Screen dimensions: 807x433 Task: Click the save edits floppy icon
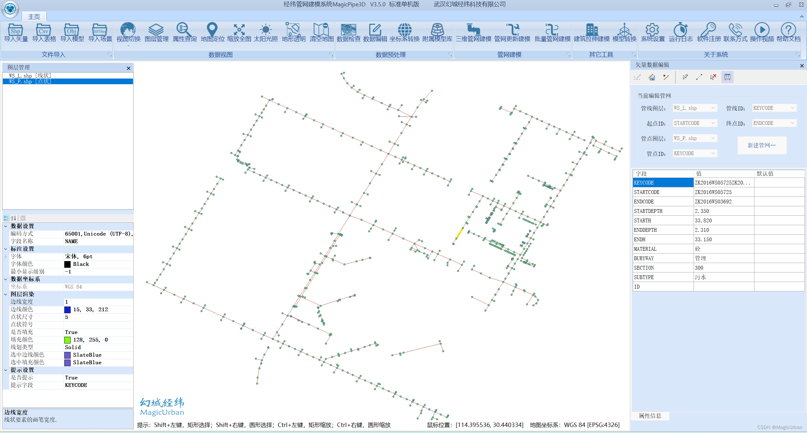pyautogui.click(x=652, y=77)
